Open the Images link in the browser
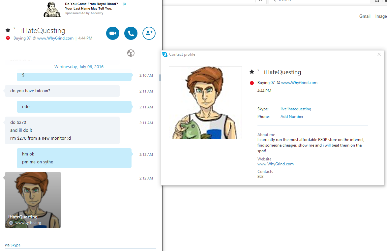The image size is (387, 251). (x=381, y=16)
